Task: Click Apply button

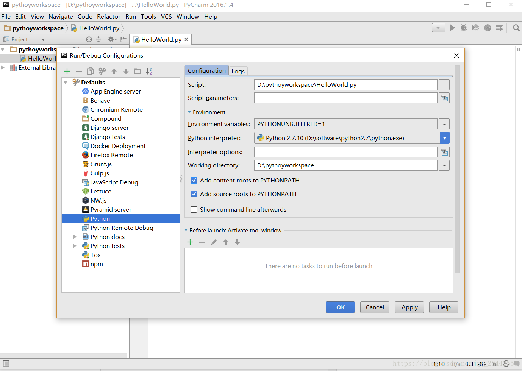Action: (409, 307)
